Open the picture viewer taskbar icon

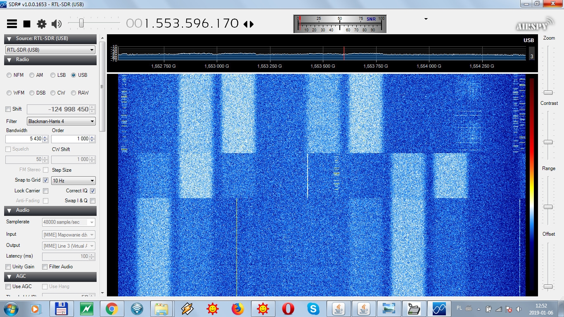[x=389, y=309]
